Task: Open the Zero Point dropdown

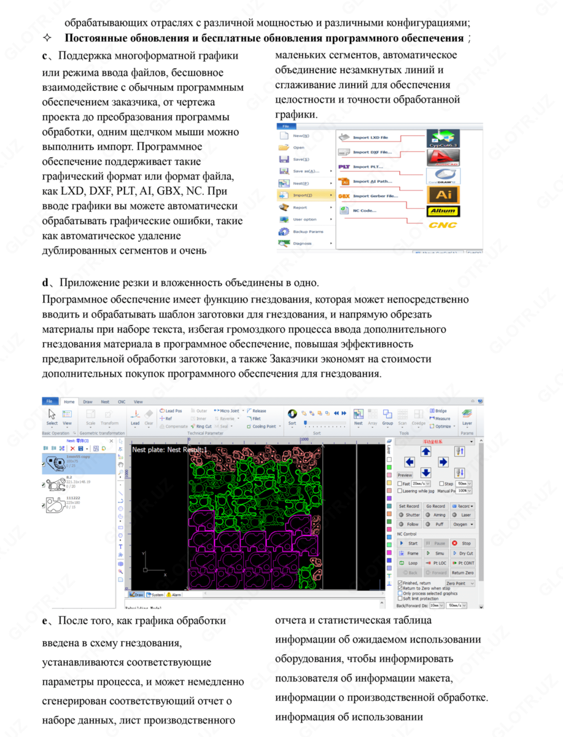Action: 460,583
